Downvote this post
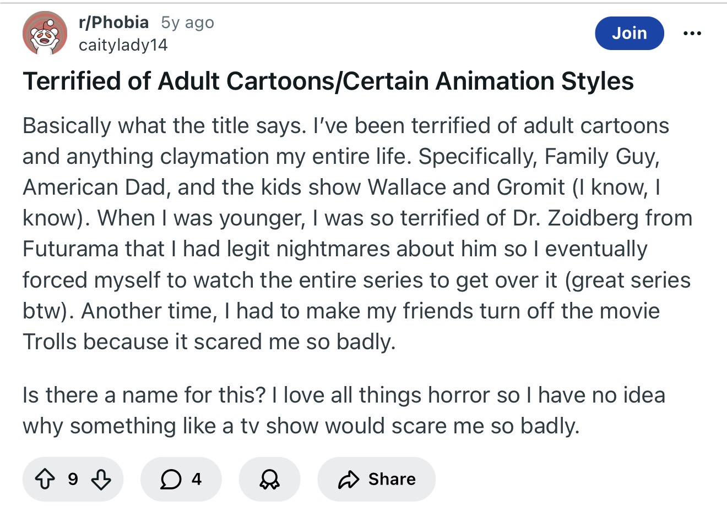Image resolution: width=727 pixels, height=512 pixels. pos(101,480)
